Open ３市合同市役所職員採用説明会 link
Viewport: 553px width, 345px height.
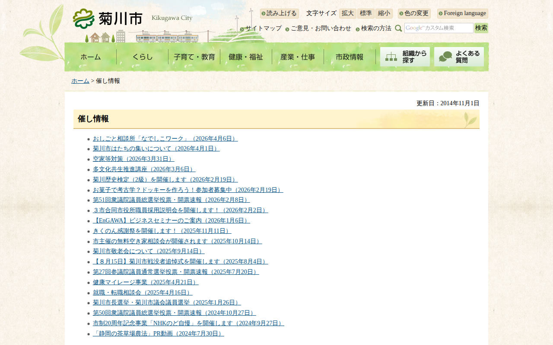point(180,210)
